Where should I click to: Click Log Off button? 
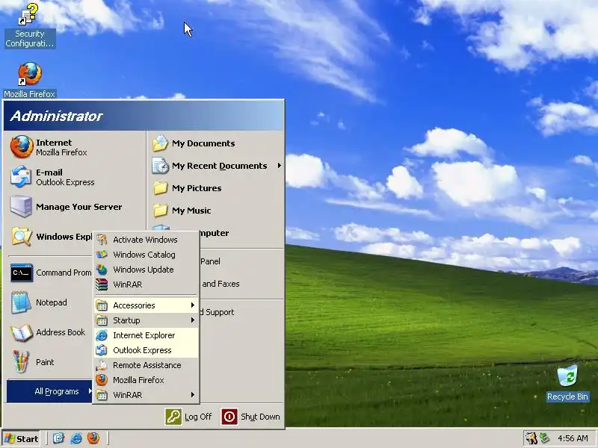(x=188, y=417)
